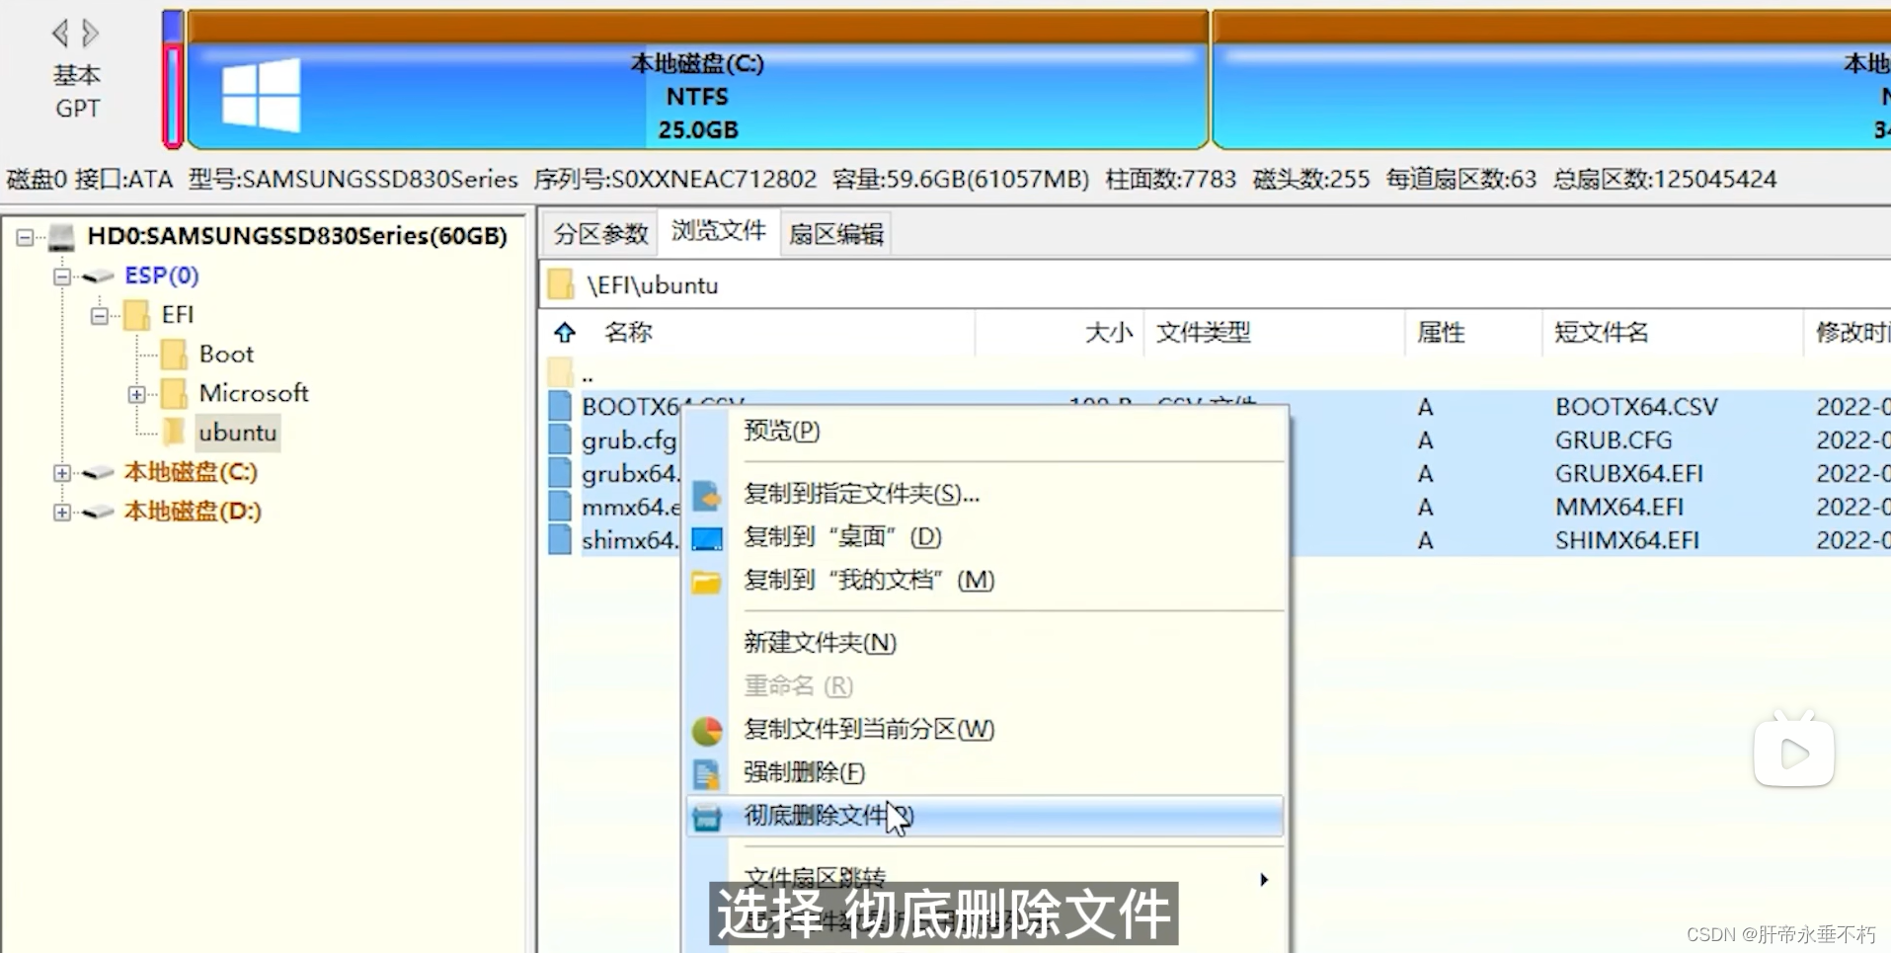This screenshot has width=1891, height=953.
Task: Select the ubuntu folder in the tree
Action: click(237, 433)
